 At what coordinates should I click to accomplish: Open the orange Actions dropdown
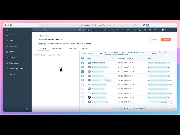click(x=166, y=40)
